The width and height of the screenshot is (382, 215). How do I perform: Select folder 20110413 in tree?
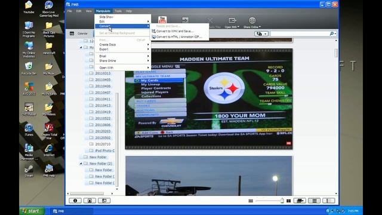[x=103, y=106]
